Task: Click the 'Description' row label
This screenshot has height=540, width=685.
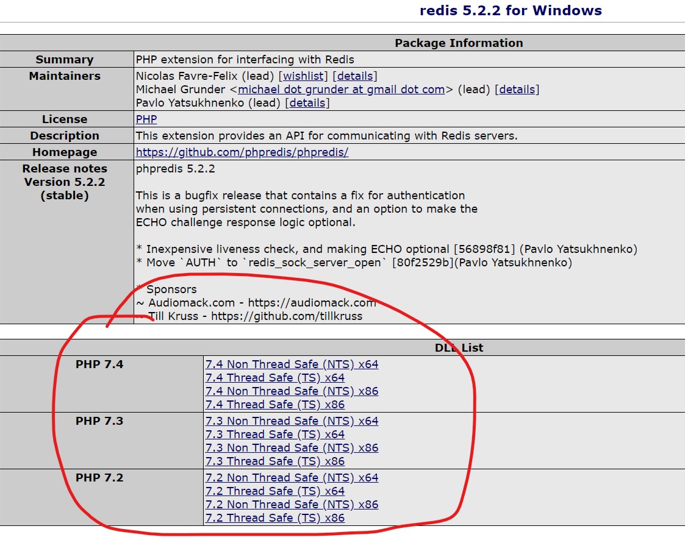Action: click(65, 136)
